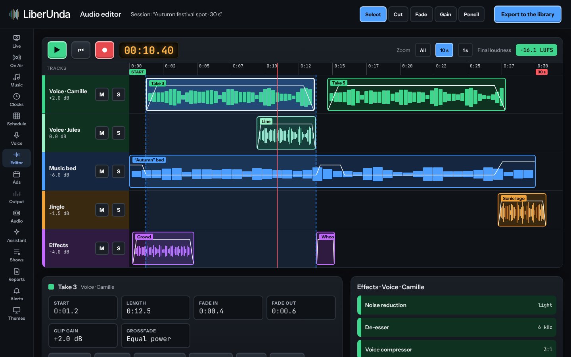Start recording with the red record button
This screenshot has height=357, width=571.
tap(105, 50)
